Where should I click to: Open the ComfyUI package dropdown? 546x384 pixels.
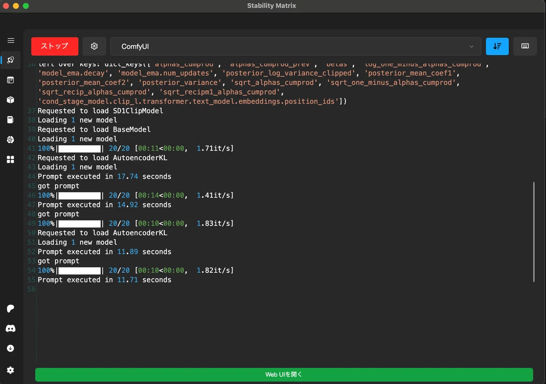click(296, 46)
